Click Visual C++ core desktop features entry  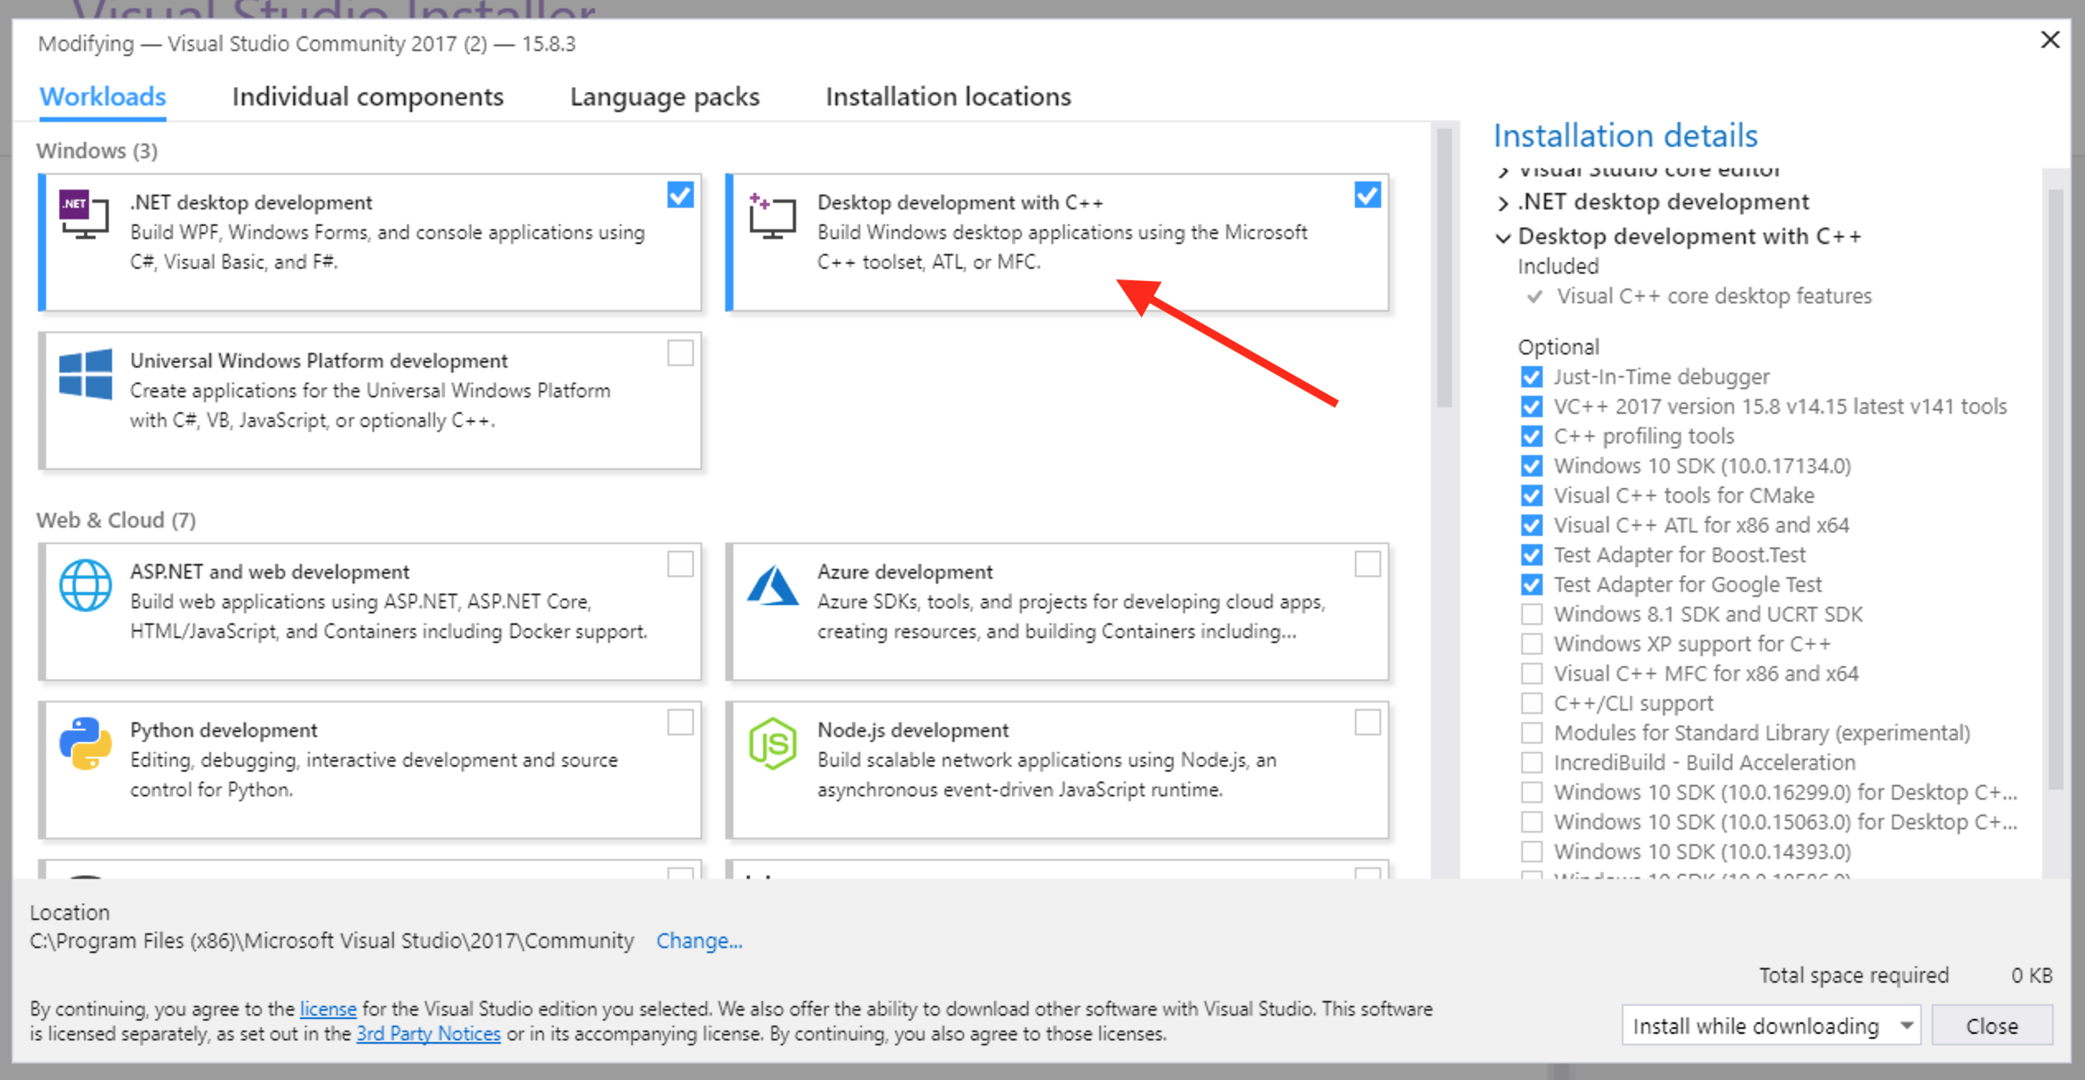(x=1713, y=296)
